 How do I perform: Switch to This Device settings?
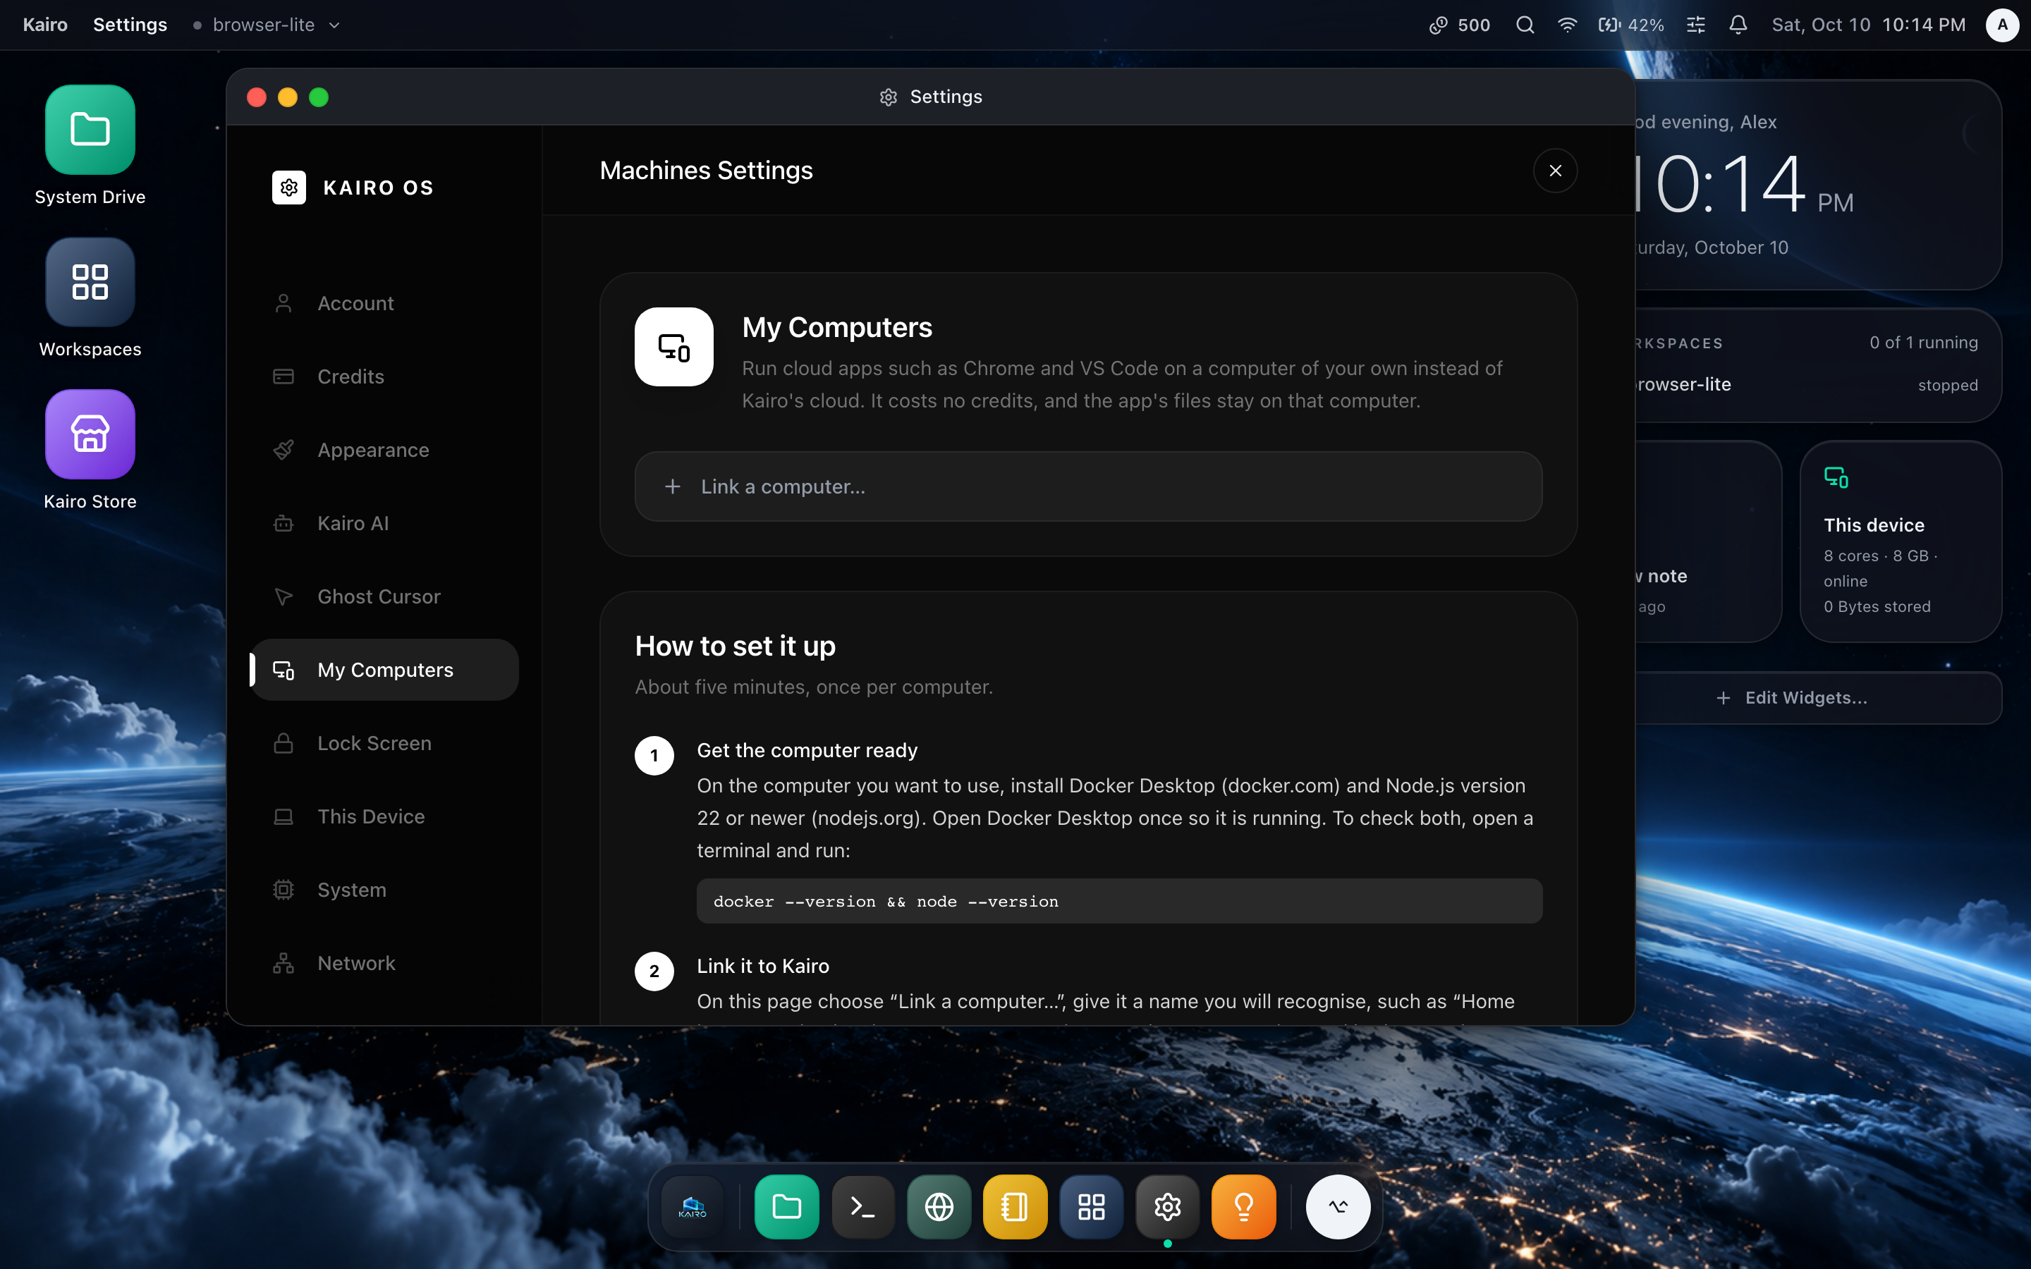(384, 816)
